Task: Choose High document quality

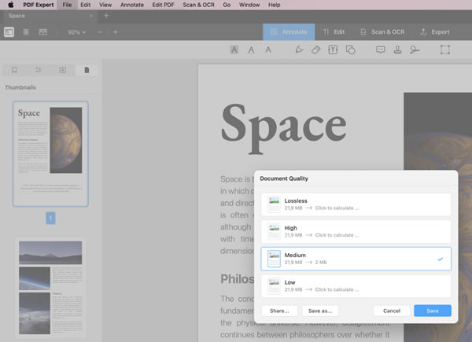Action: [356, 231]
